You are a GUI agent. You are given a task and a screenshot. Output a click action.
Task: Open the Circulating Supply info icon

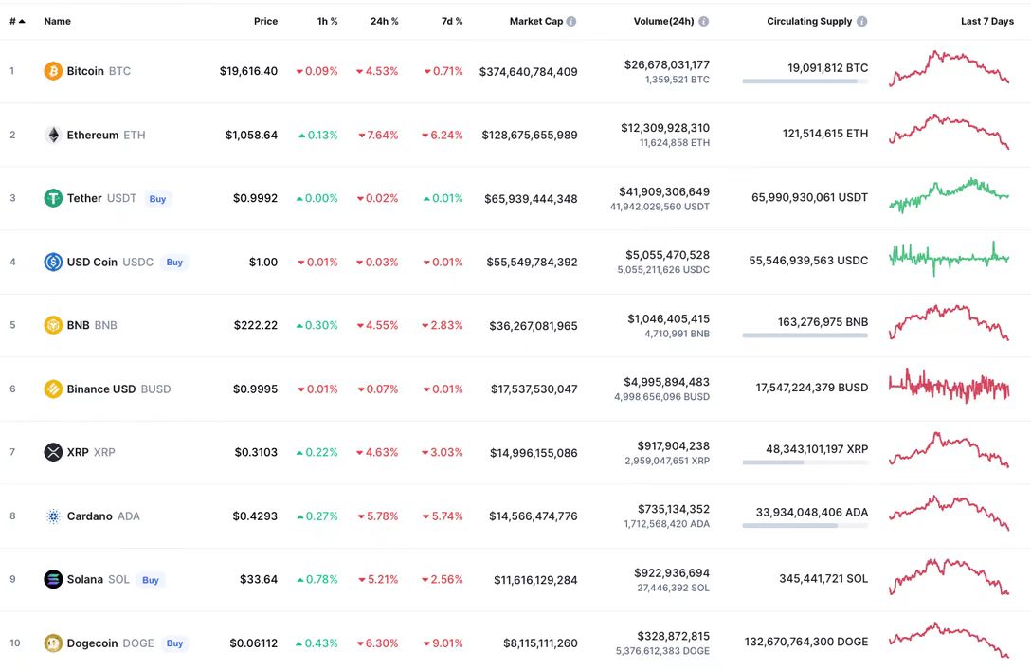(862, 21)
